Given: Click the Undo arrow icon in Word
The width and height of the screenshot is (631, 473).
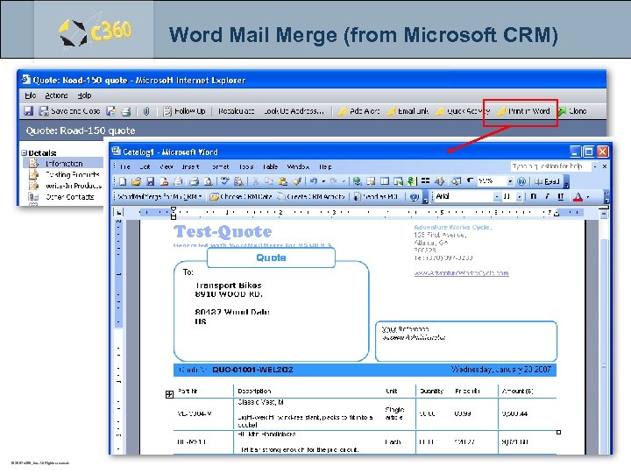Looking at the screenshot, I should click(314, 182).
